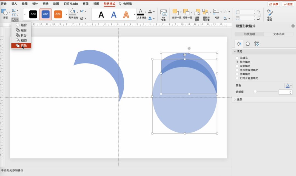
Task: Click the notes area 单击此处添加备注
Action: tap(12, 170)
